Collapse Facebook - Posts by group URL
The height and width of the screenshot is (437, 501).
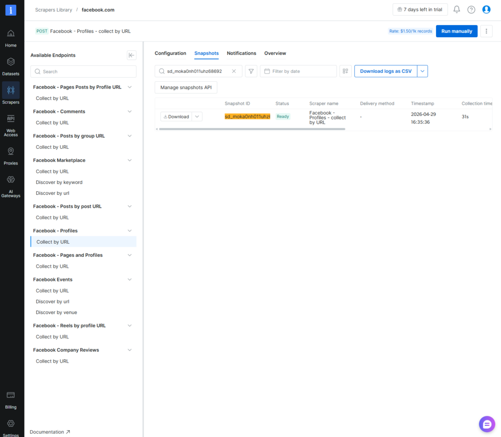coord(130,136)
